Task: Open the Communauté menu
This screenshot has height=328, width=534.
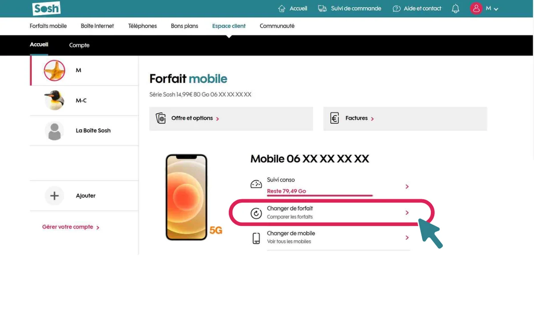Action: [x=277, y=26]
